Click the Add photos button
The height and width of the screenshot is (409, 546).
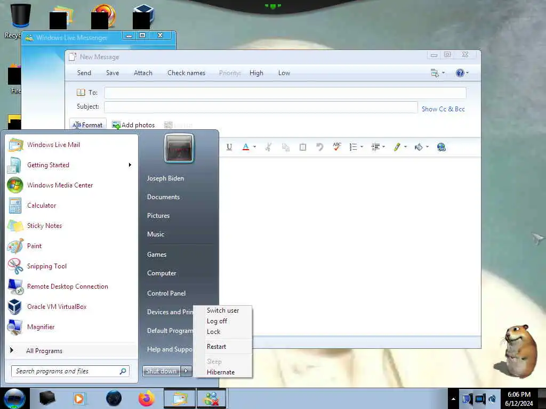pyautogui.click(x=133, y=125)
